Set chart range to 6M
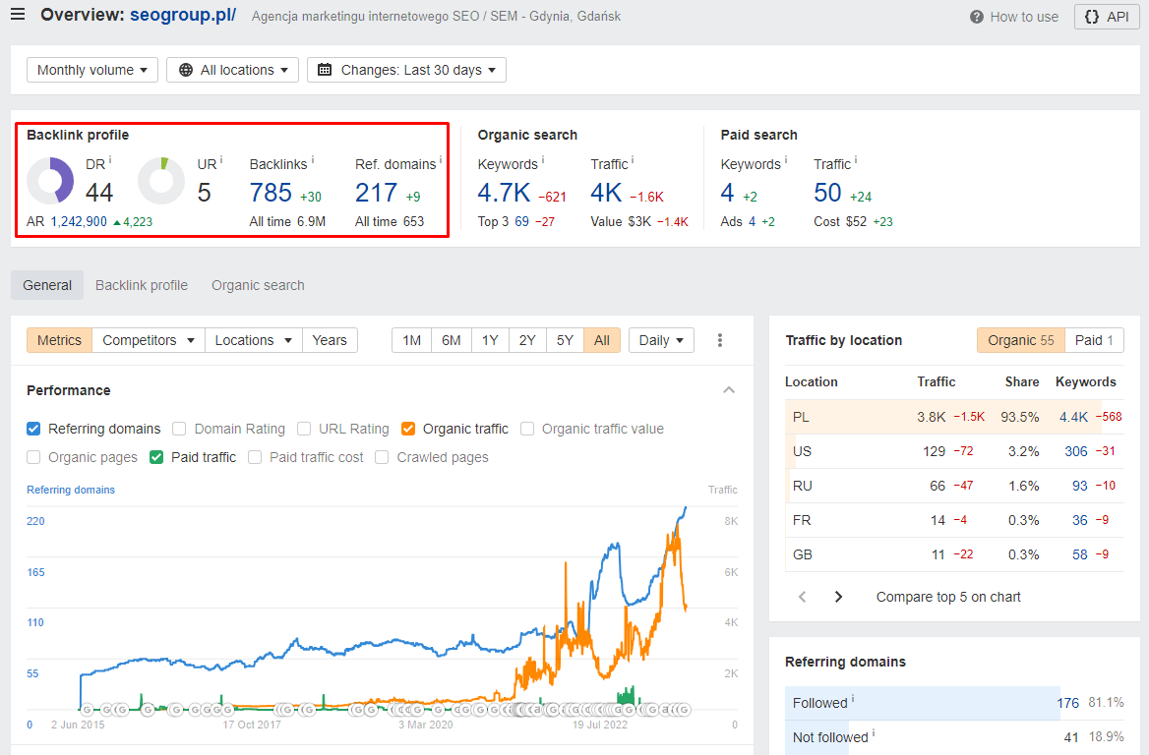The width and height of the screenshot is (1149, 755). tap(452, 340)
